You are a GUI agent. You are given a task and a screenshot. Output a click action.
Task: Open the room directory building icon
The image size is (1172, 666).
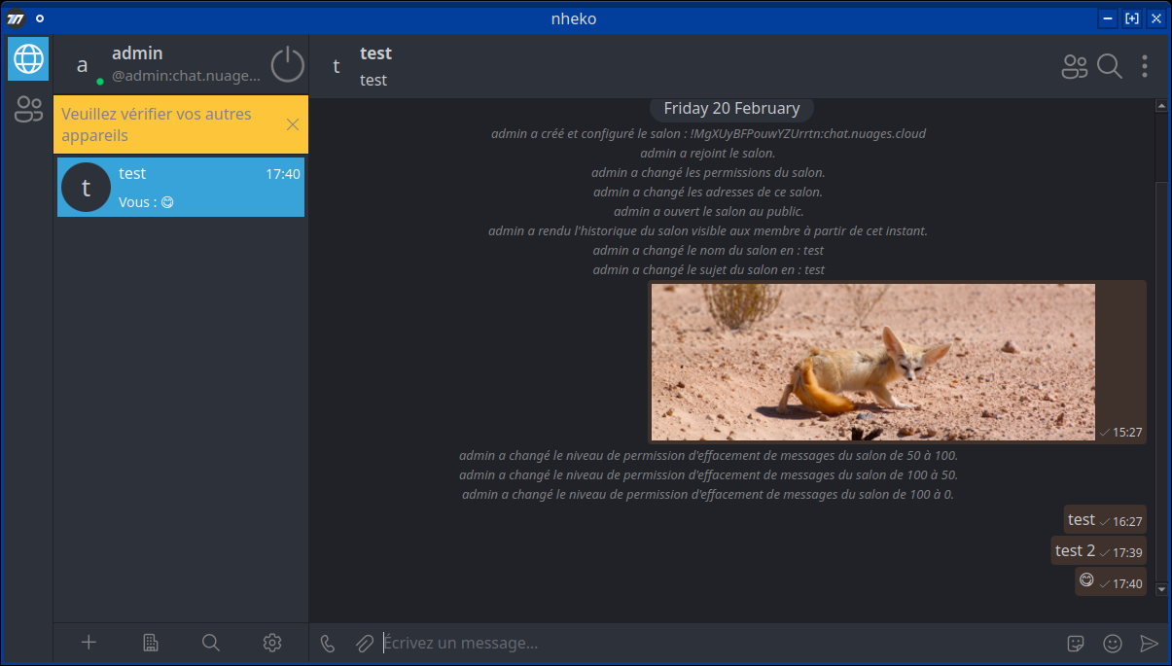[150, 642]
